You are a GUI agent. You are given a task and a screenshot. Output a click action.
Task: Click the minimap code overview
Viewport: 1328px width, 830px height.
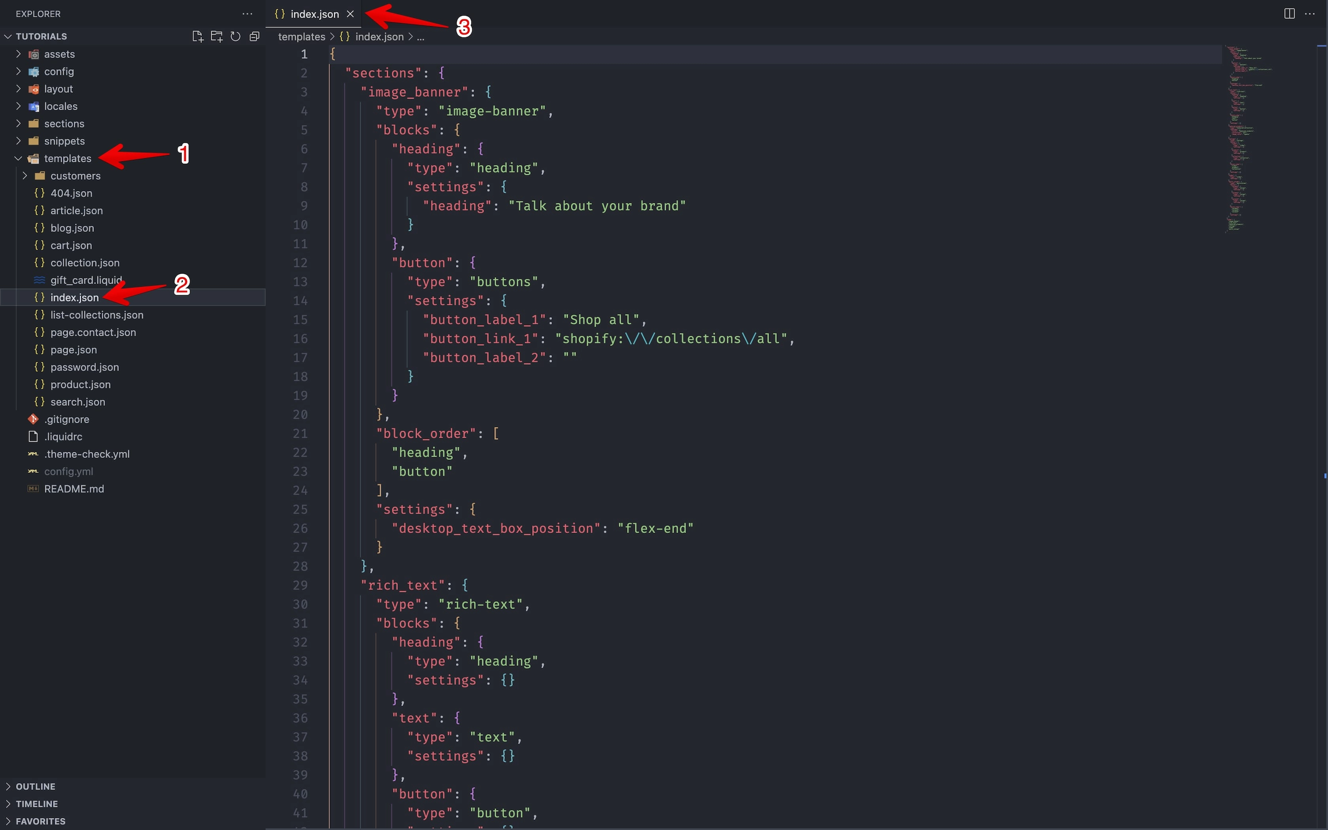coord(1248,138)
